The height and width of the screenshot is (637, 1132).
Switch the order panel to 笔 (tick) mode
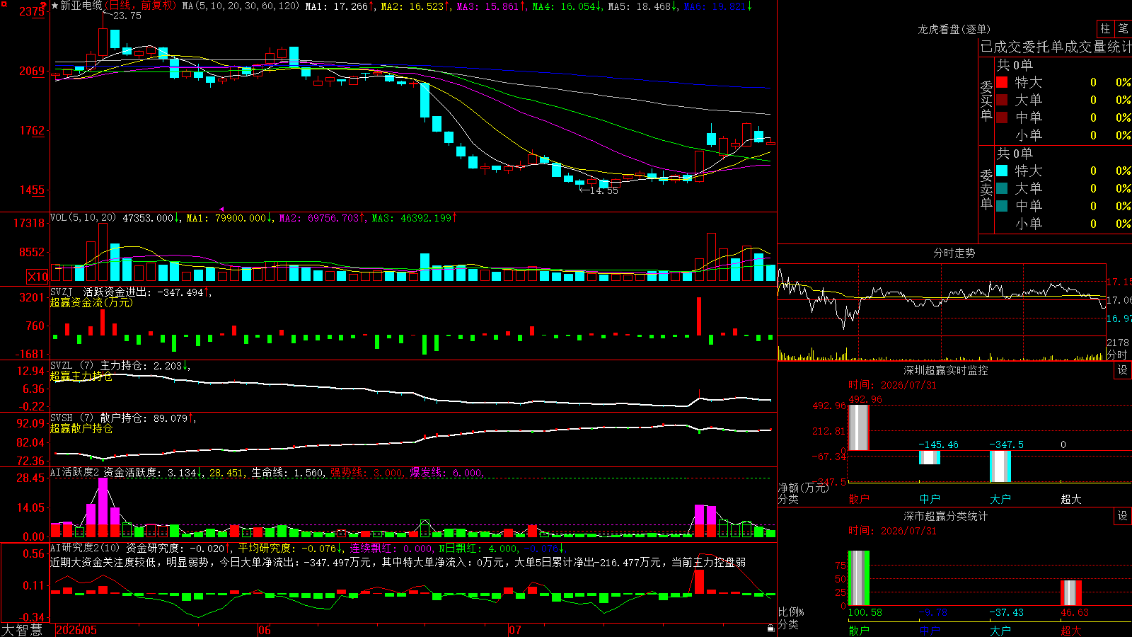(x=1123, y=28)
